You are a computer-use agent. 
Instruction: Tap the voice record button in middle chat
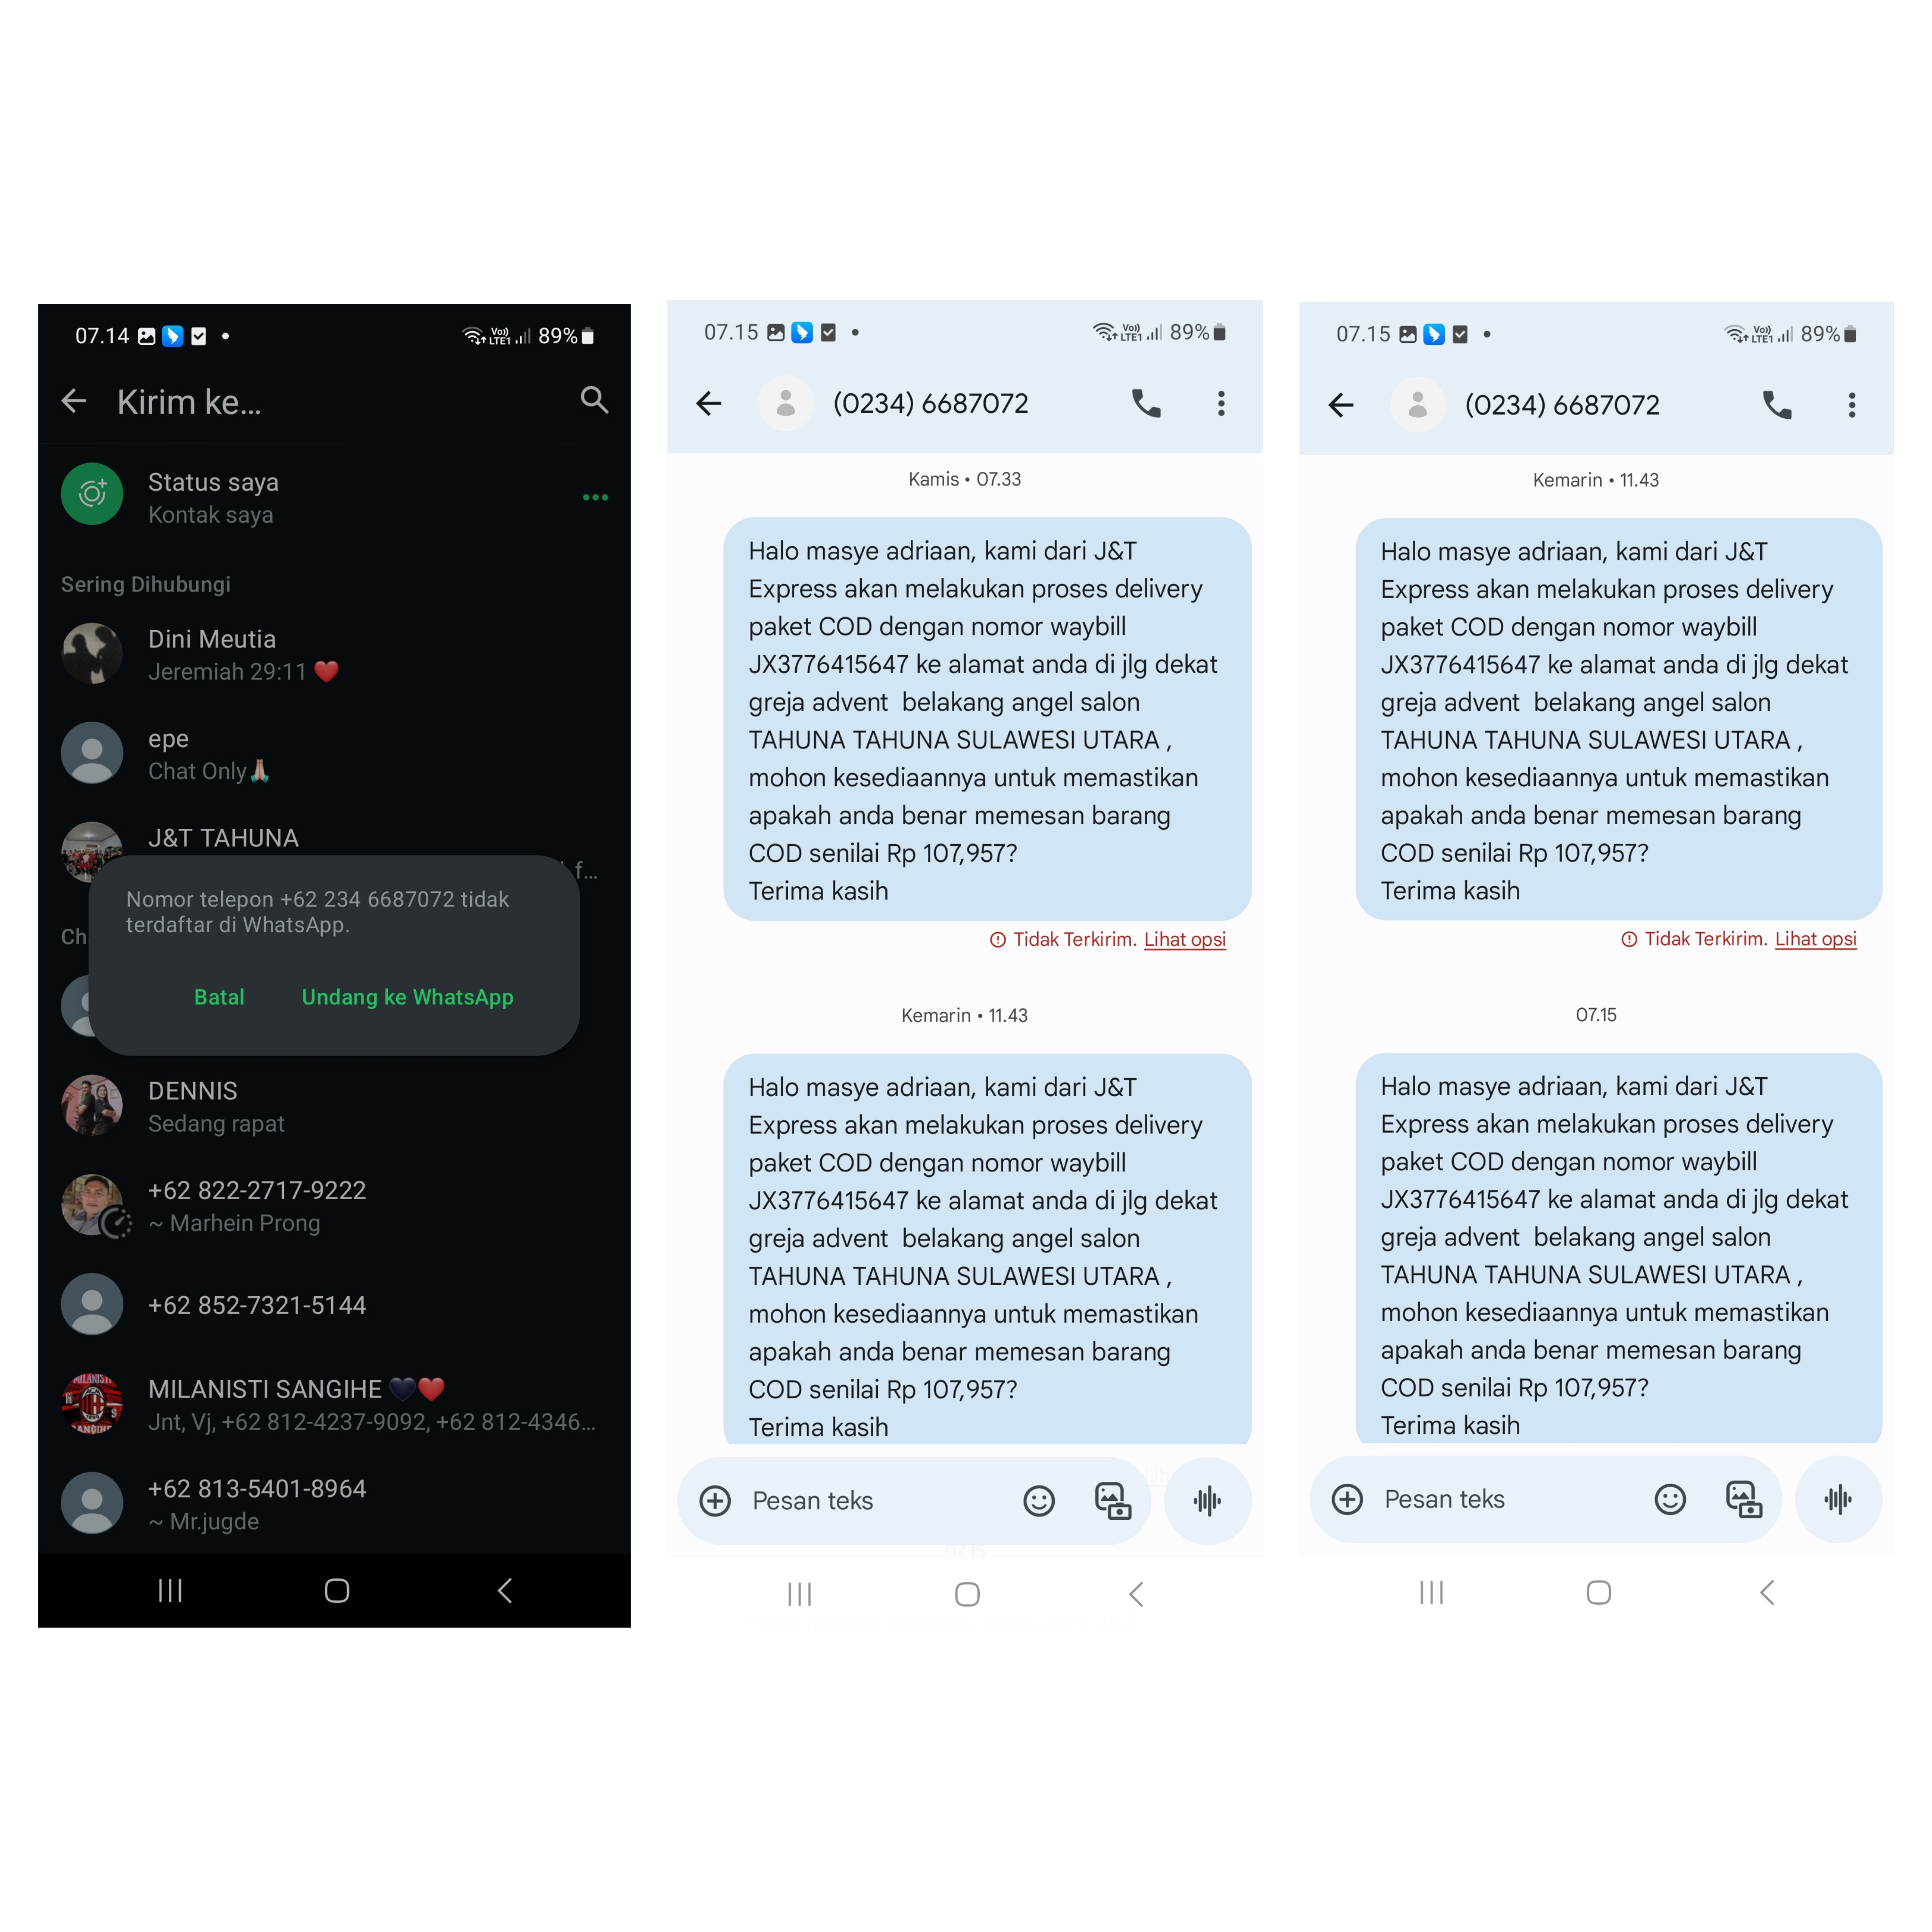coord(1208,1501)
